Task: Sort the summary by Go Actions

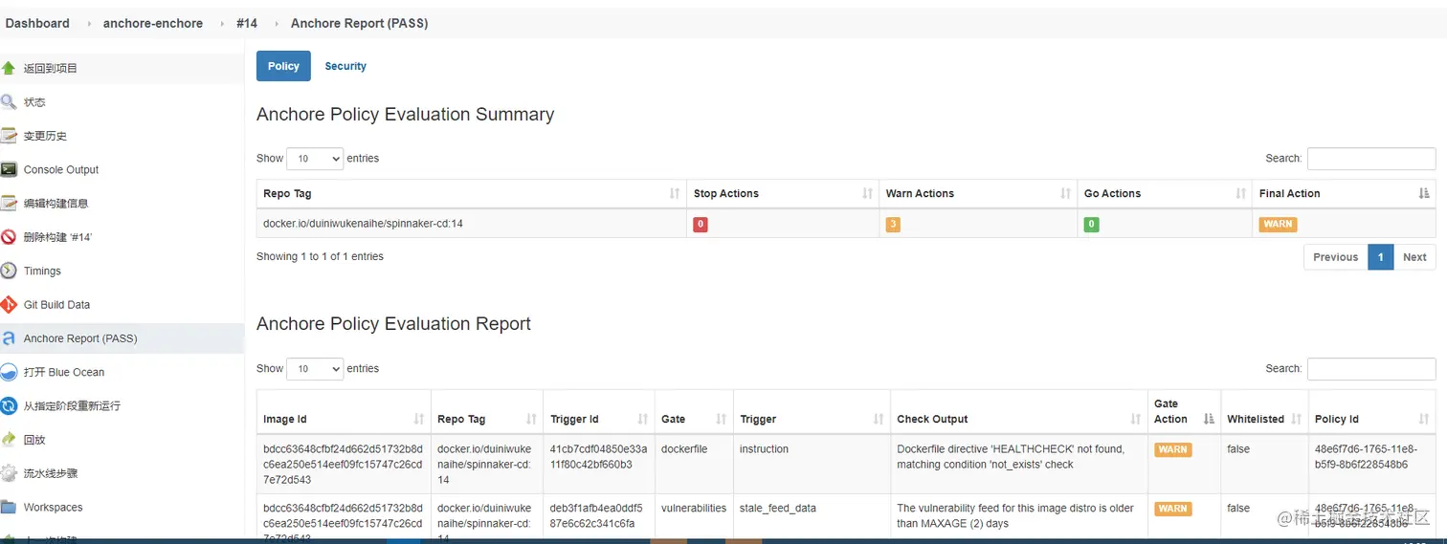Action: click(1165, 193)
